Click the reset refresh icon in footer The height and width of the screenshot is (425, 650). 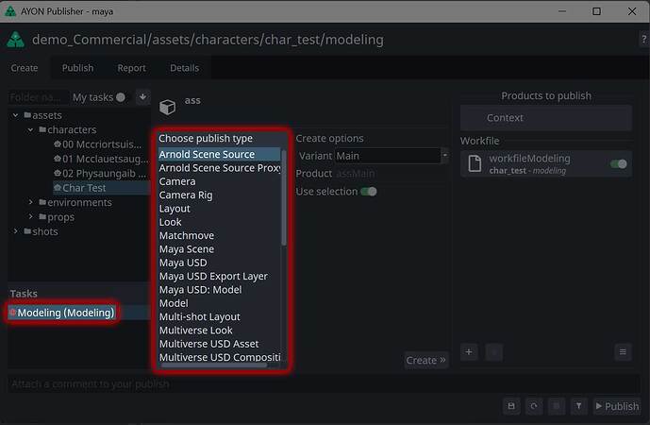(x=534, y=406)
